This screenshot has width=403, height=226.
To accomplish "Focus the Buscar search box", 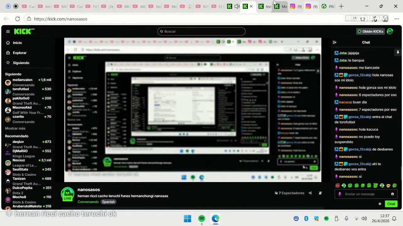I will 201,31.
